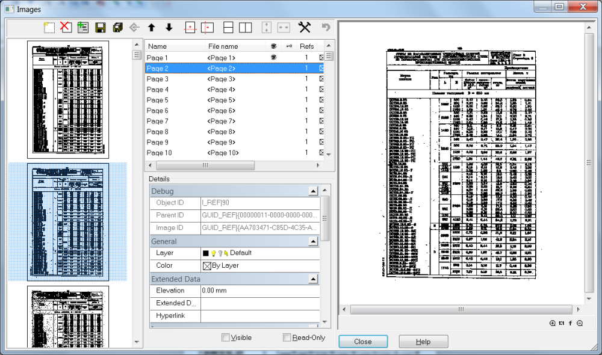602x355 pixels.
Task: Click the grayed horizontal merge arrows icon
Action: coord(284,27)
